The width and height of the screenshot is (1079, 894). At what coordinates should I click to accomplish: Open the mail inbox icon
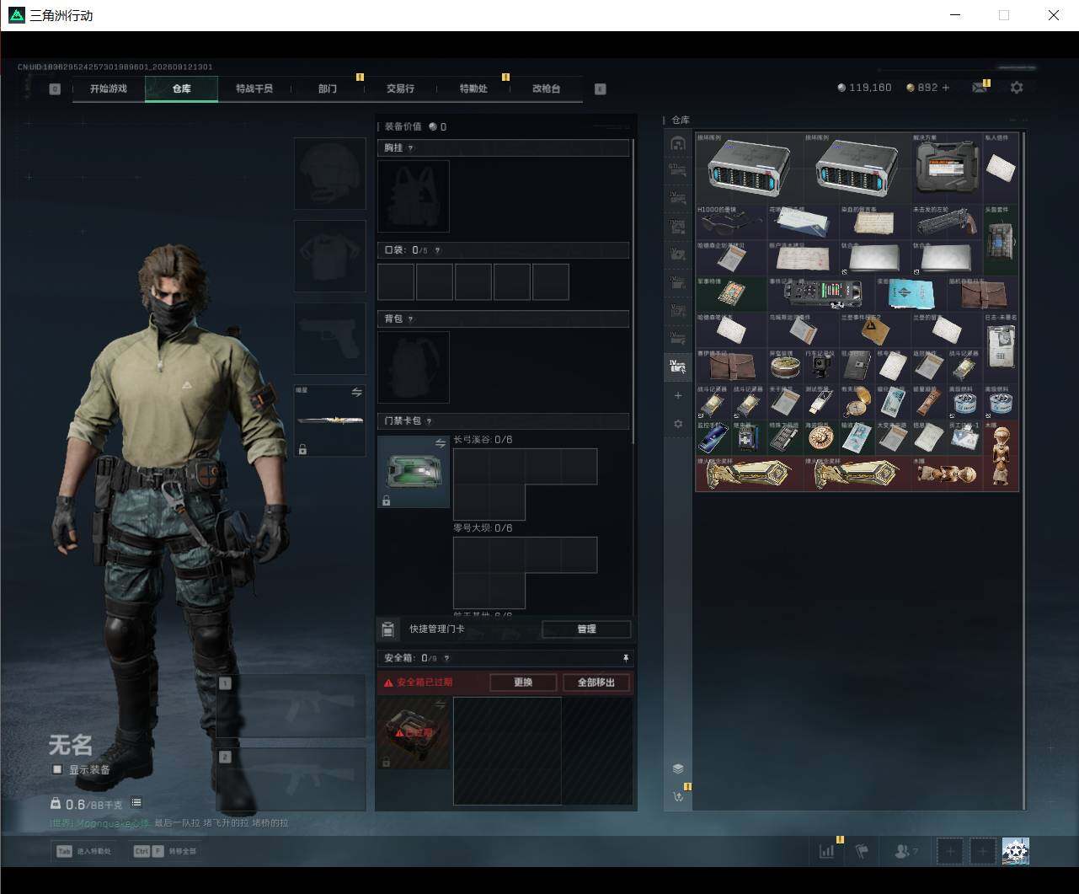979,88
